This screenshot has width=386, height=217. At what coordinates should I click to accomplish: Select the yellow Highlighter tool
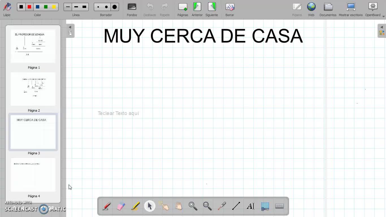tap(135, 206)
